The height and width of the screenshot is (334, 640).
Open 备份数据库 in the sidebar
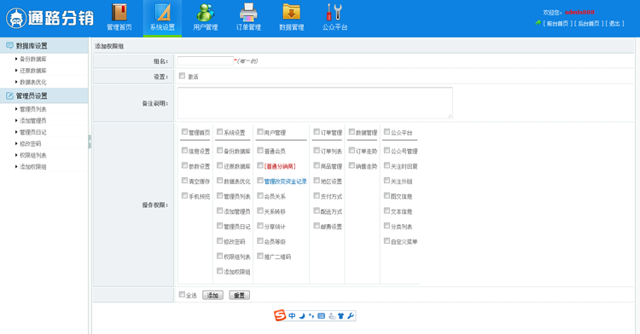pos(33,59)
